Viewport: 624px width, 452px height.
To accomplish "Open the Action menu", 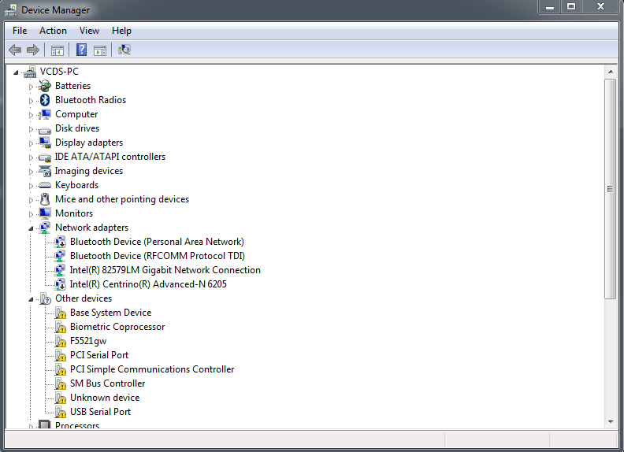I will click(53, 31).
